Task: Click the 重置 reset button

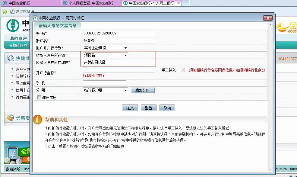Action: [x=149, y=108]
